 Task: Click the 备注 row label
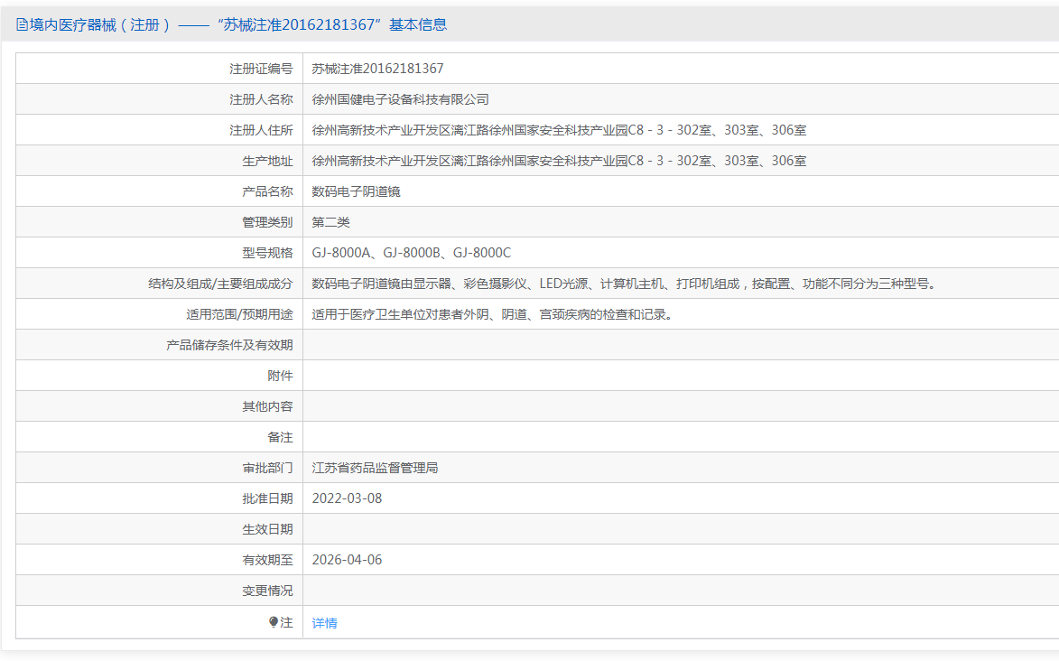pyautogui.click(x=280, y=437)
